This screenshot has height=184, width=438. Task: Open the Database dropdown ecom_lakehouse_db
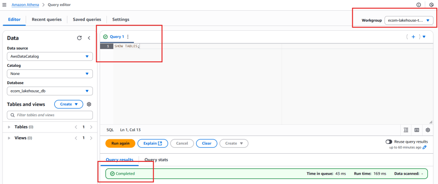pyautogui.click(x=50, y=91)
